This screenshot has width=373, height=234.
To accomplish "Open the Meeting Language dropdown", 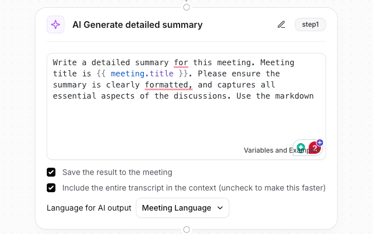I will coord(182,208).
